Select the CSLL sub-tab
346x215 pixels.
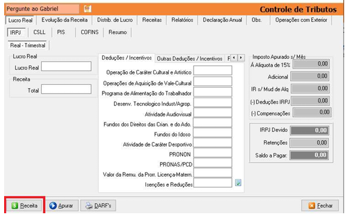pos(39,32)
